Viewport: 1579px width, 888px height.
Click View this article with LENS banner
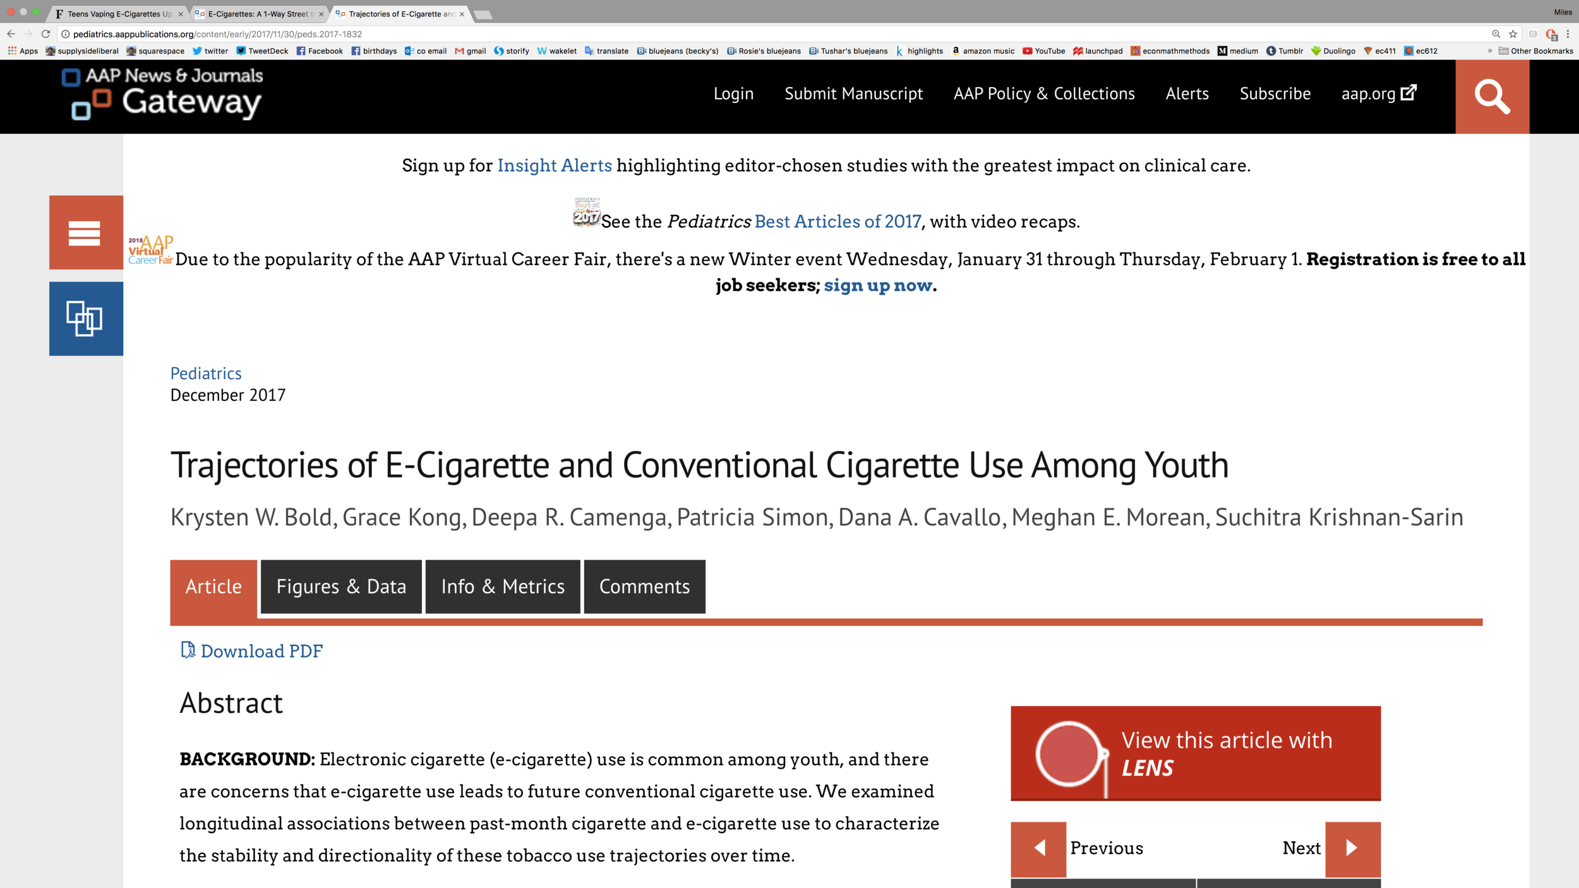click(x=1196, y=753)
